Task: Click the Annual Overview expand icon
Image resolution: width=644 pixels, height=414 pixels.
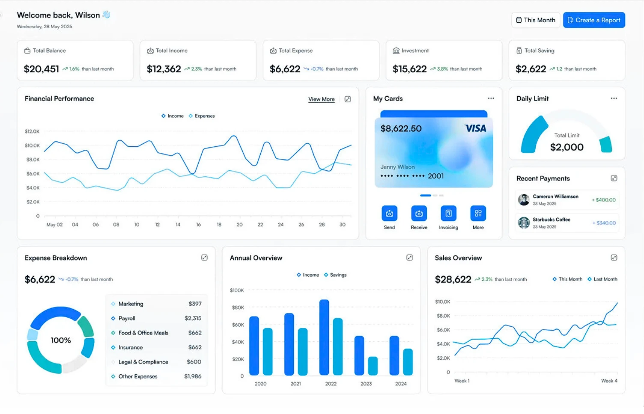Action: click(x=409, y=257)
